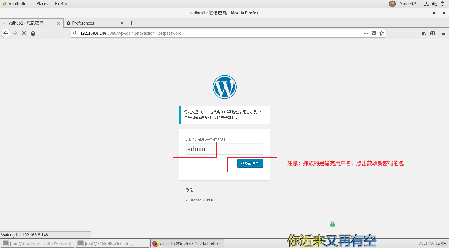Switch to root@7465c48aa3d6 /tmp terminal window
Image resolution: width=449 pixels, height=248 pixels.
click(112, 243)
